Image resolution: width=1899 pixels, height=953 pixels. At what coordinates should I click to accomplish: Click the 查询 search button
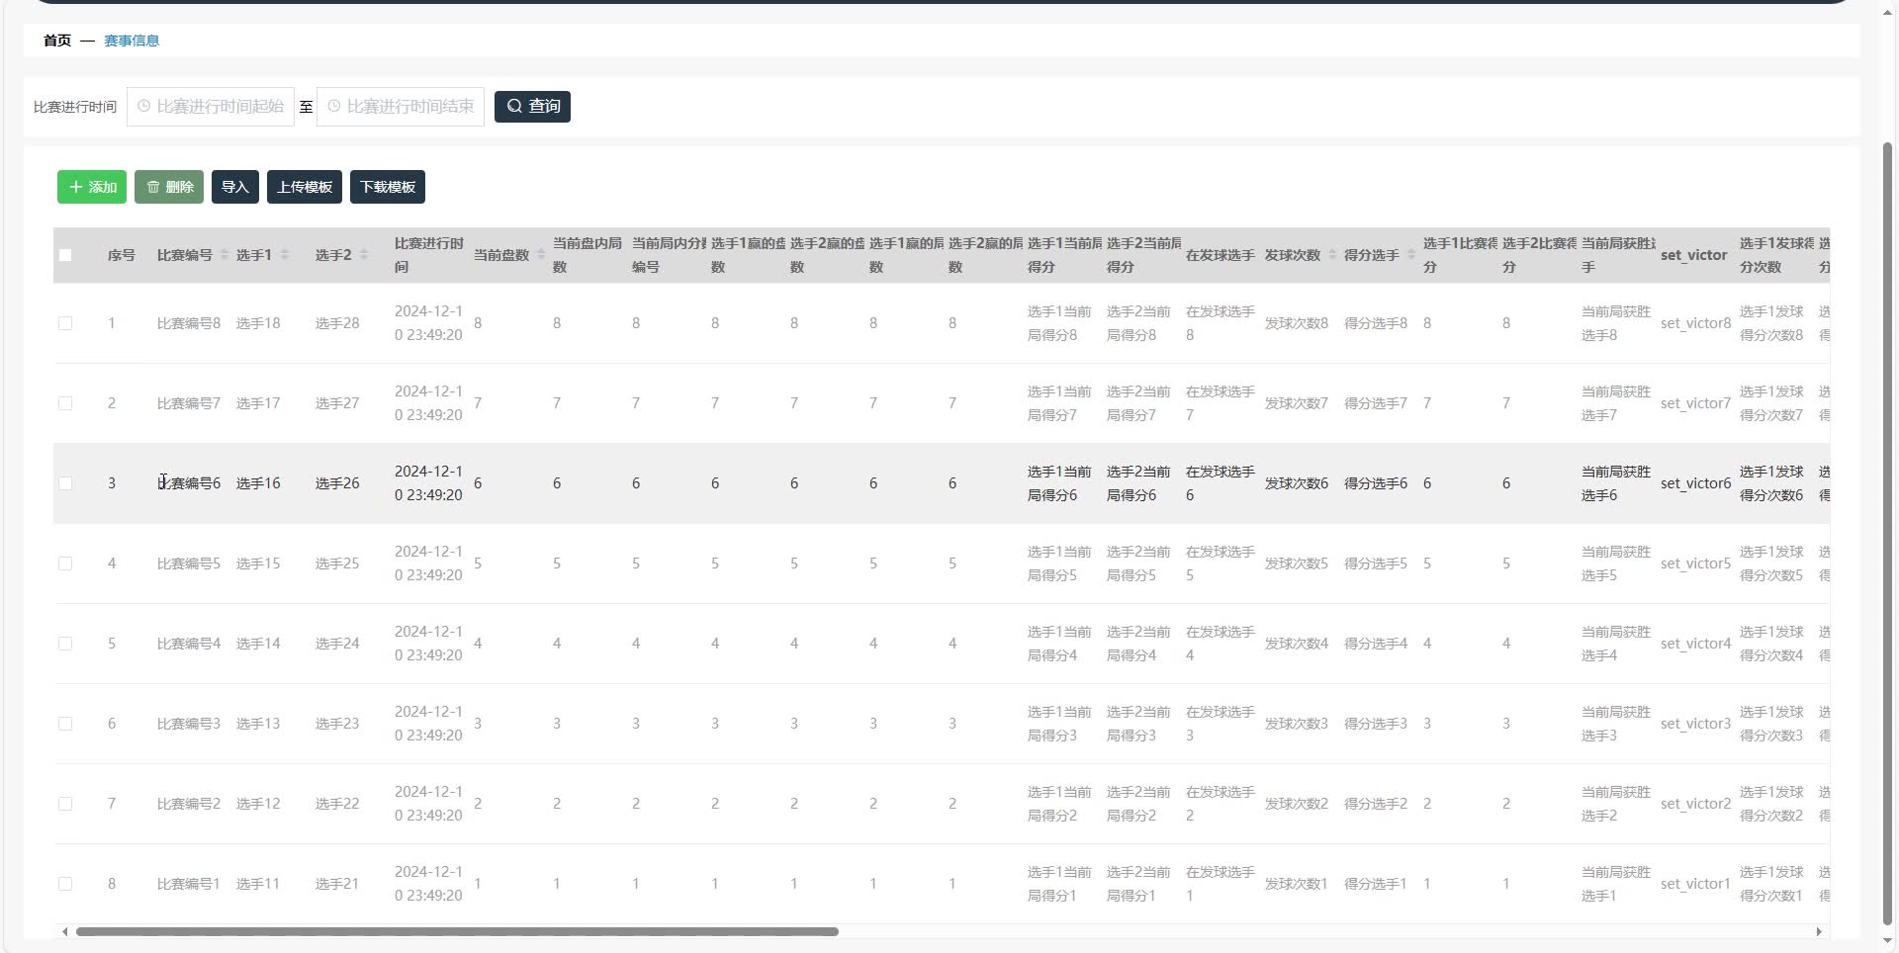532,106
